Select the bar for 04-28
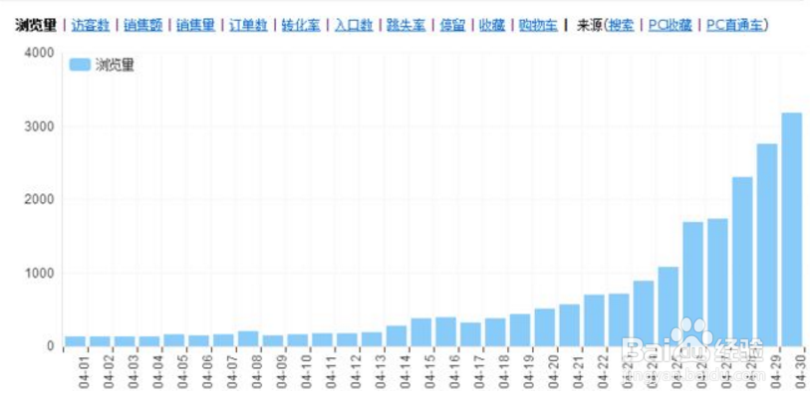 coord(742,262)
